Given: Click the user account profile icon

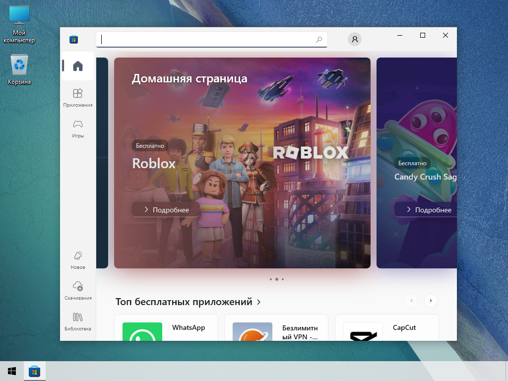Looking at the screenshot, I should tap(355, 39).
